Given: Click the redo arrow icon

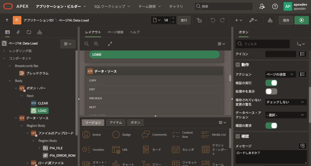Looking at the screenshot, I should [222, 20].
